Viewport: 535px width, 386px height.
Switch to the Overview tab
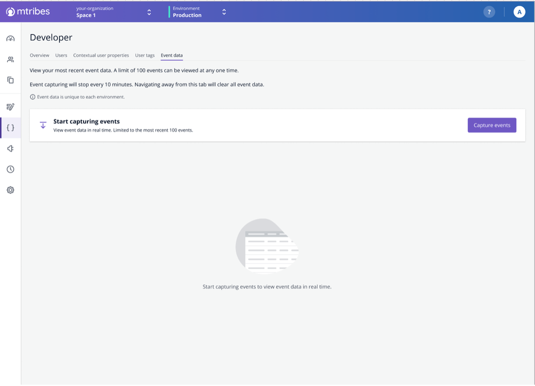(39, 55)
